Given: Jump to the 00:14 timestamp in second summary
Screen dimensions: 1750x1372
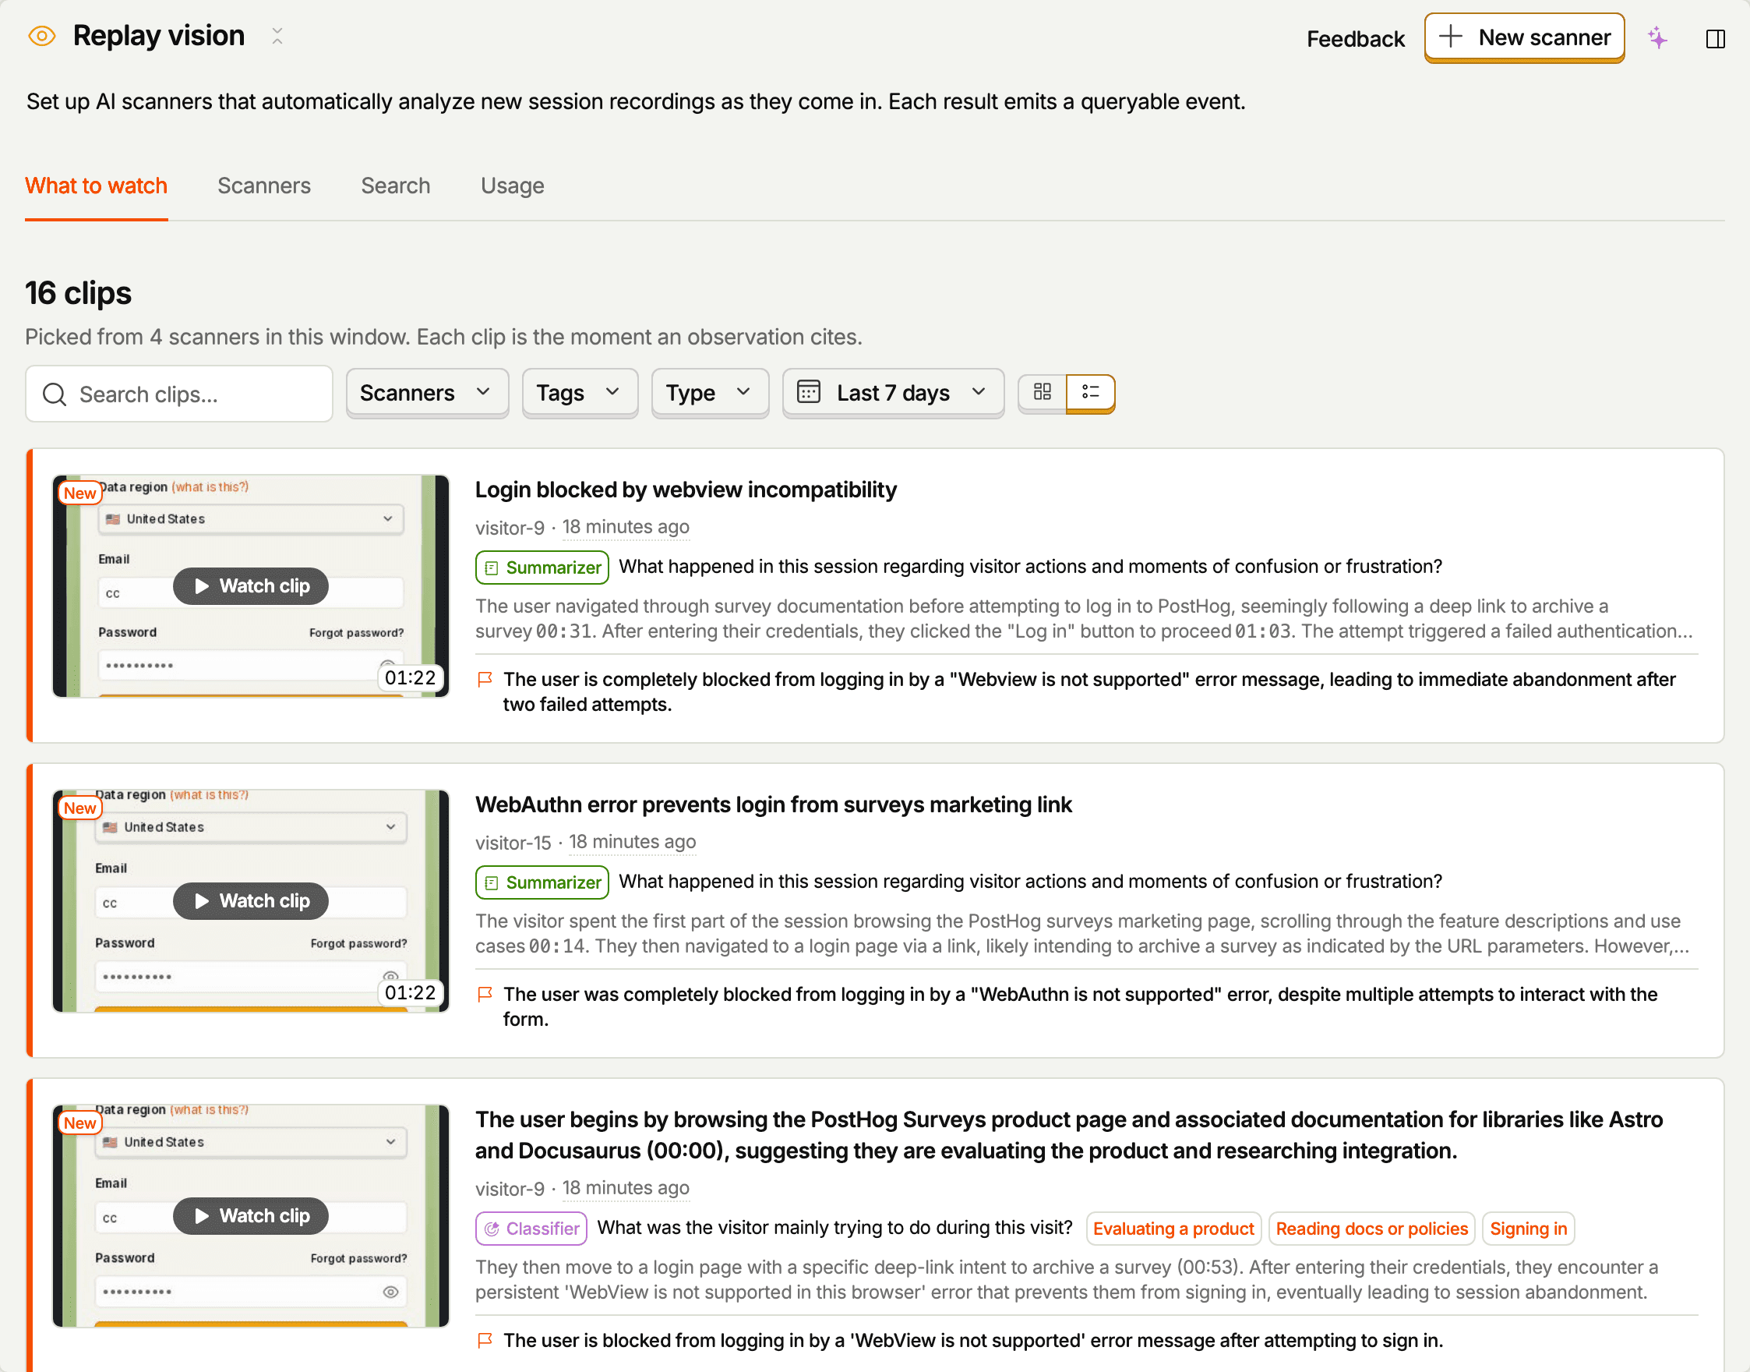Looking at the screenshot, I should [557, 946].
